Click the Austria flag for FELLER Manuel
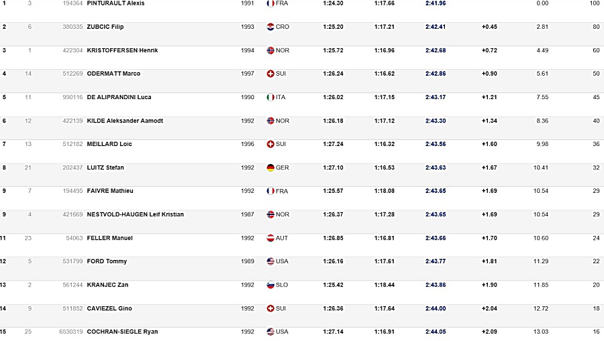Image resolution: width=604 pixels, height=341 pixels. [x=270, y=238]
